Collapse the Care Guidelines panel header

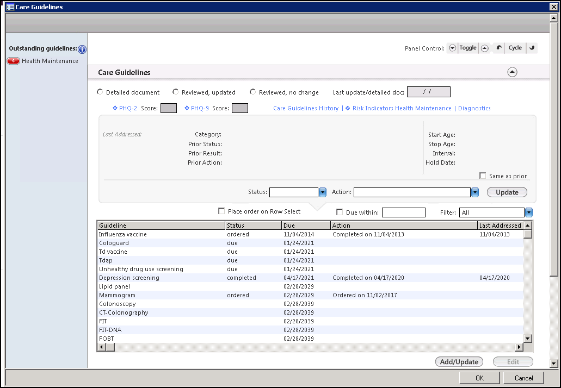(513, 72)
